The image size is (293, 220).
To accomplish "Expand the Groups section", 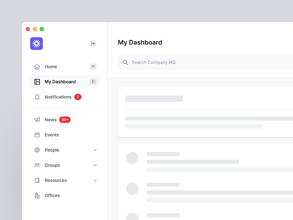I will point(95,165).
